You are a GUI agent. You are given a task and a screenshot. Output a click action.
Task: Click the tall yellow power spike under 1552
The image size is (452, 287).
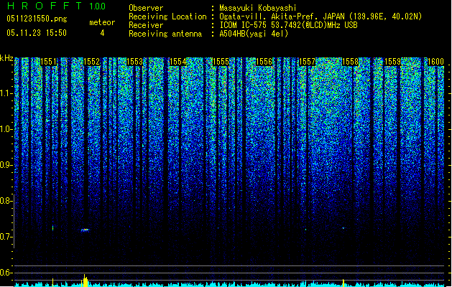85,281
